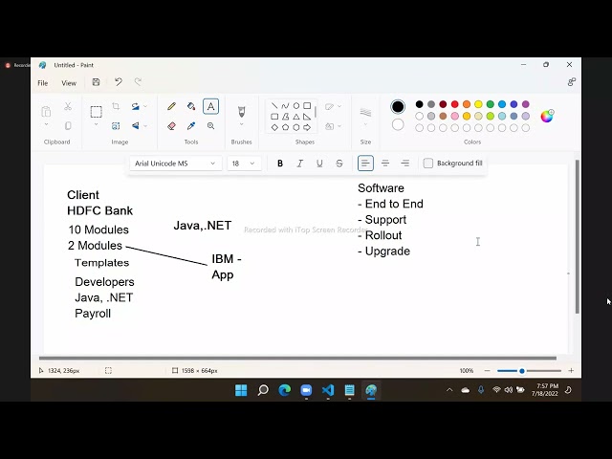Open the File menu
612x459 pixels.
[42, 83]
